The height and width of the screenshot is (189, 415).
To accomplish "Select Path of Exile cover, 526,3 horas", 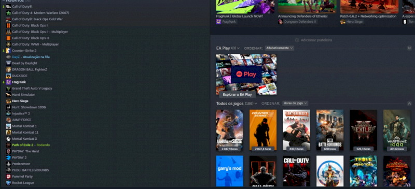I will 364,130.
